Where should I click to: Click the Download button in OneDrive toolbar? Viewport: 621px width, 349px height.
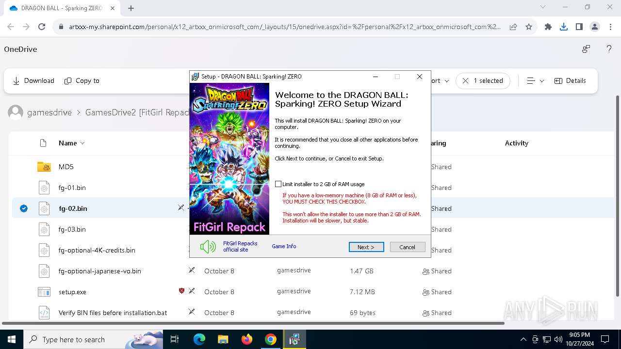click(x=33, y=81)
